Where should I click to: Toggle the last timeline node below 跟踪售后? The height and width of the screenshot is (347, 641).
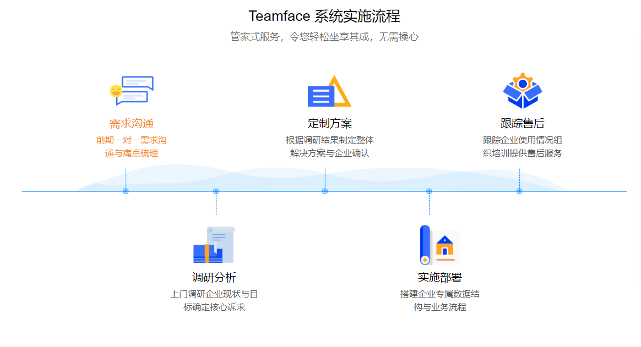click(518, 191)
